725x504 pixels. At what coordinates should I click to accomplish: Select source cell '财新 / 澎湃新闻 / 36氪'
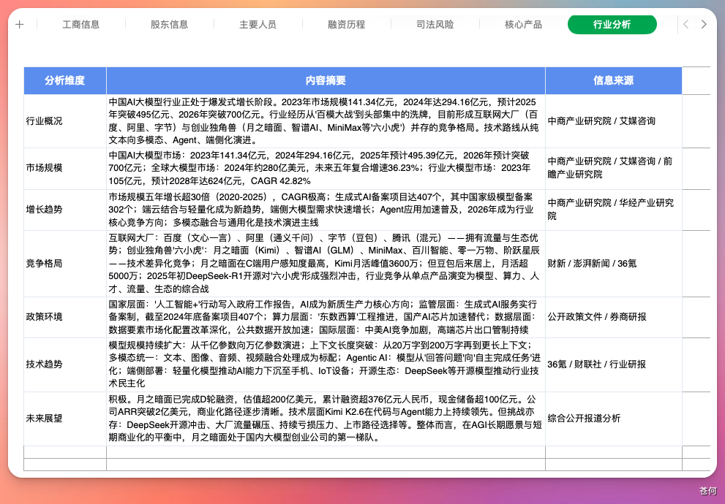[x=614, y=264]
